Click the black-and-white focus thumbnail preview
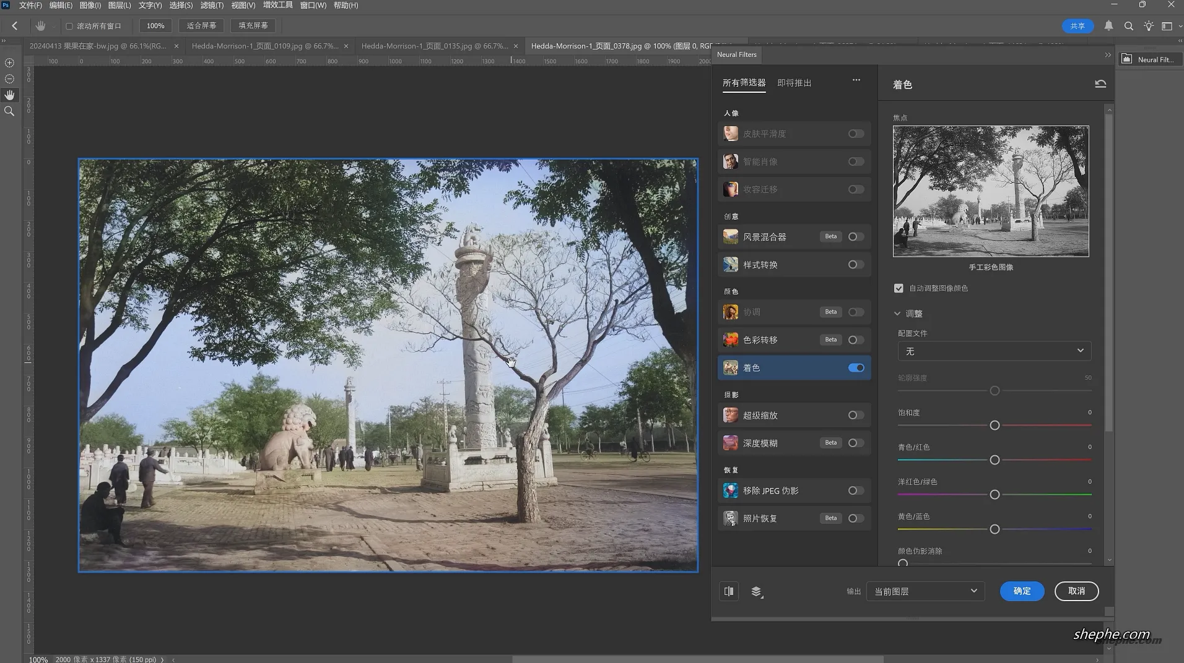This screenshot has height=663, width=1184. [x=990, y=192]
